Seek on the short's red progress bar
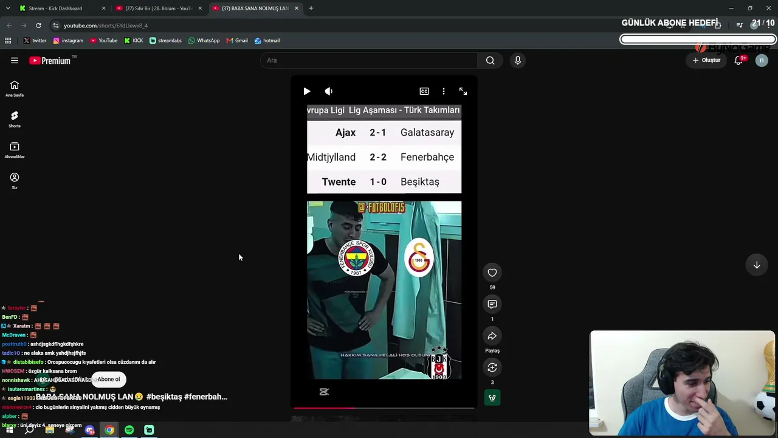This screenshot has width=778, height=438. point(384,408)
